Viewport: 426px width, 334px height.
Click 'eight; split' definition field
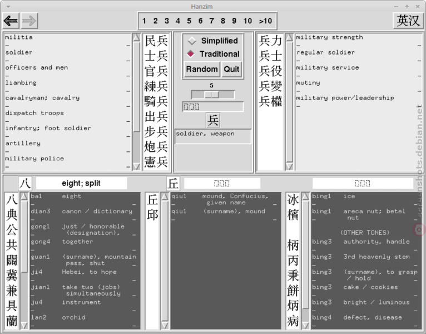pos(82,183)
